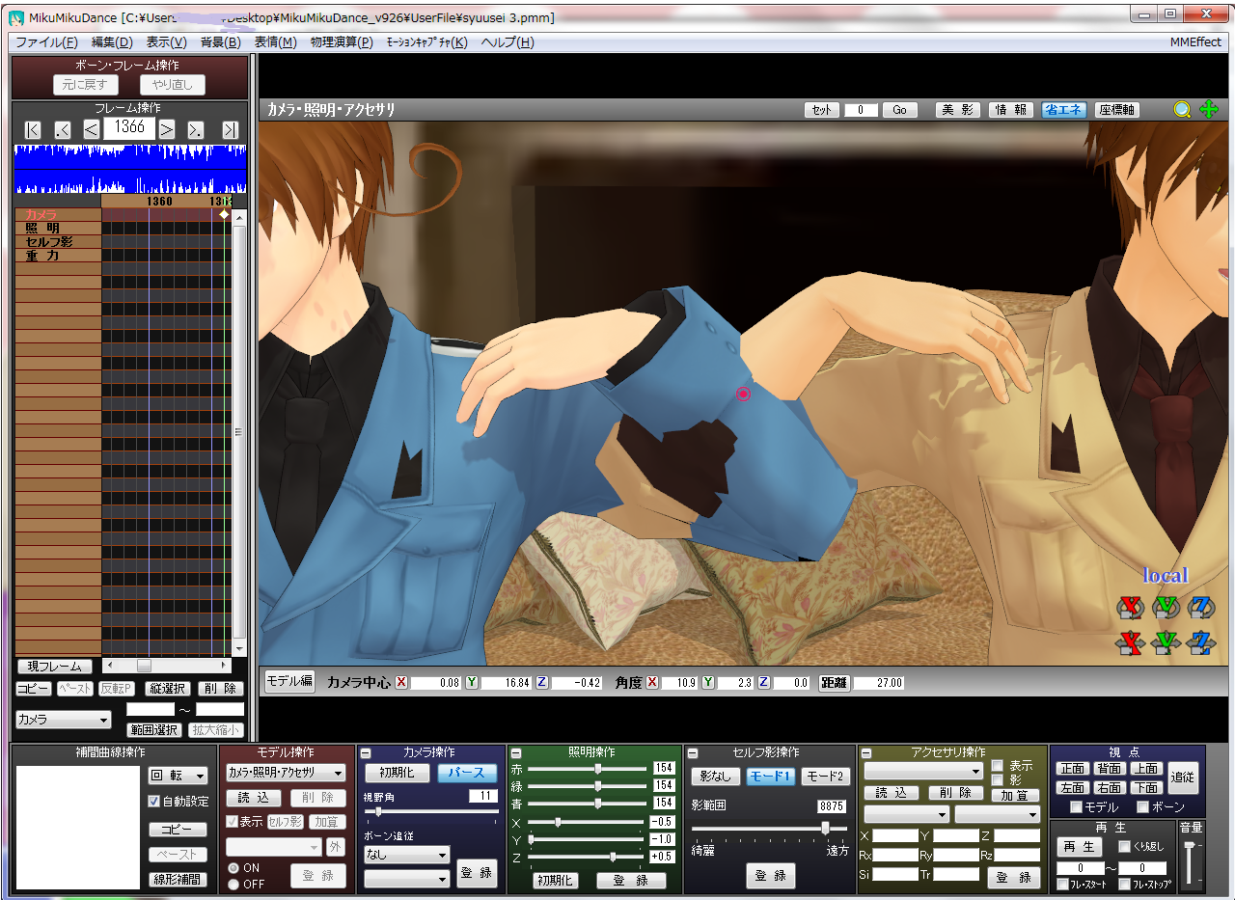Step back one frame (<) button
1235x900 pixels.
[92, 129]
